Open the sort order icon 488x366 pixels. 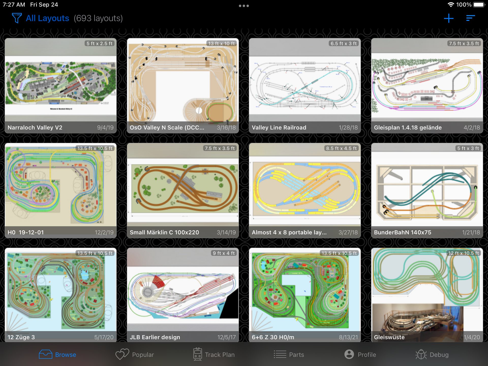[x=470, y=18]
